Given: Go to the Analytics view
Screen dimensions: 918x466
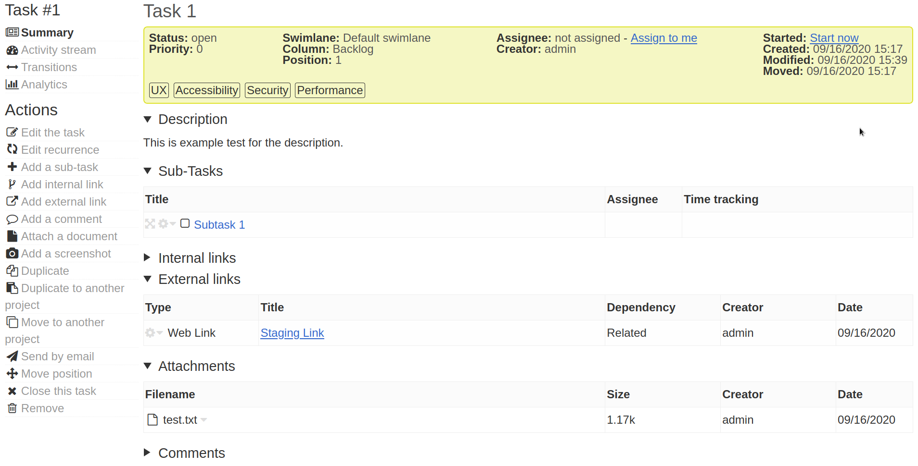Looking at the screenshot, I should [x=44, y=85].
